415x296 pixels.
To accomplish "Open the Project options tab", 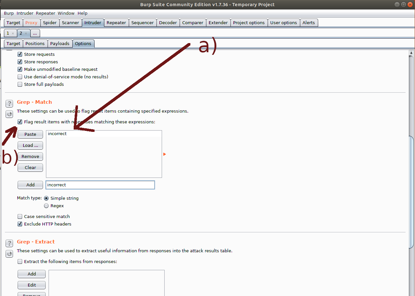I will (x=249, y=23).
